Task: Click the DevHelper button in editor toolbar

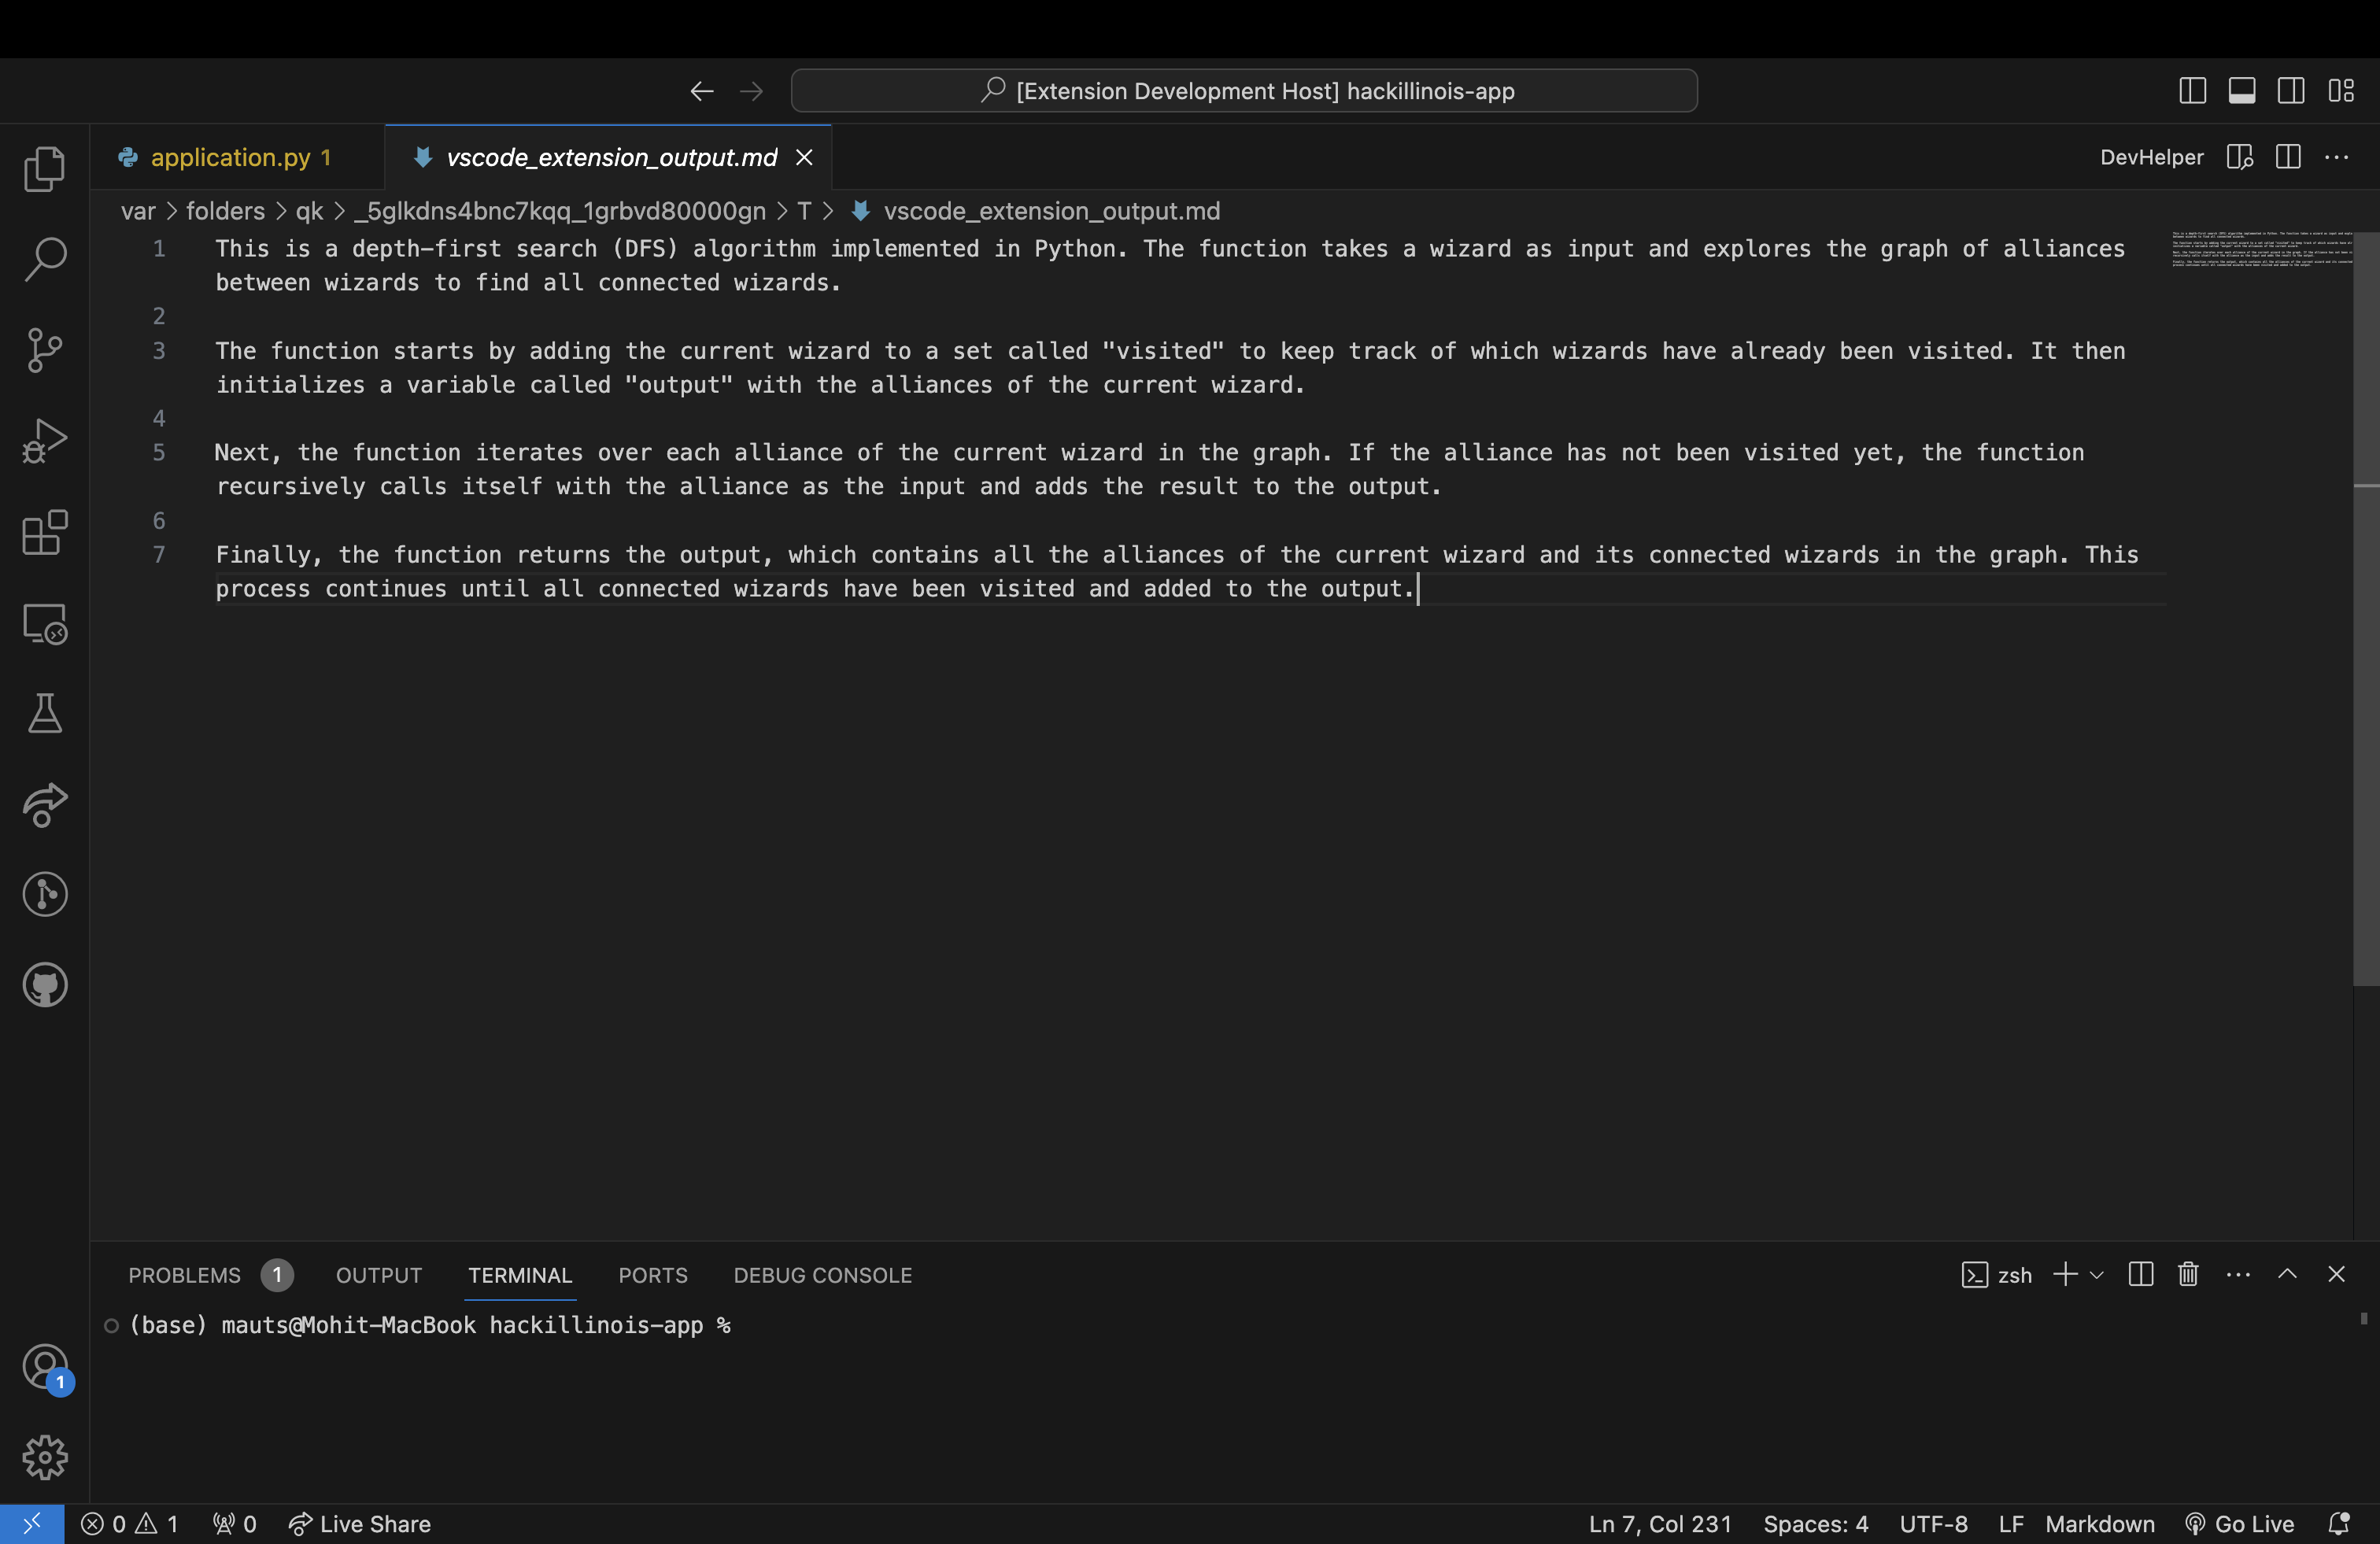Action: [2151, 157]
